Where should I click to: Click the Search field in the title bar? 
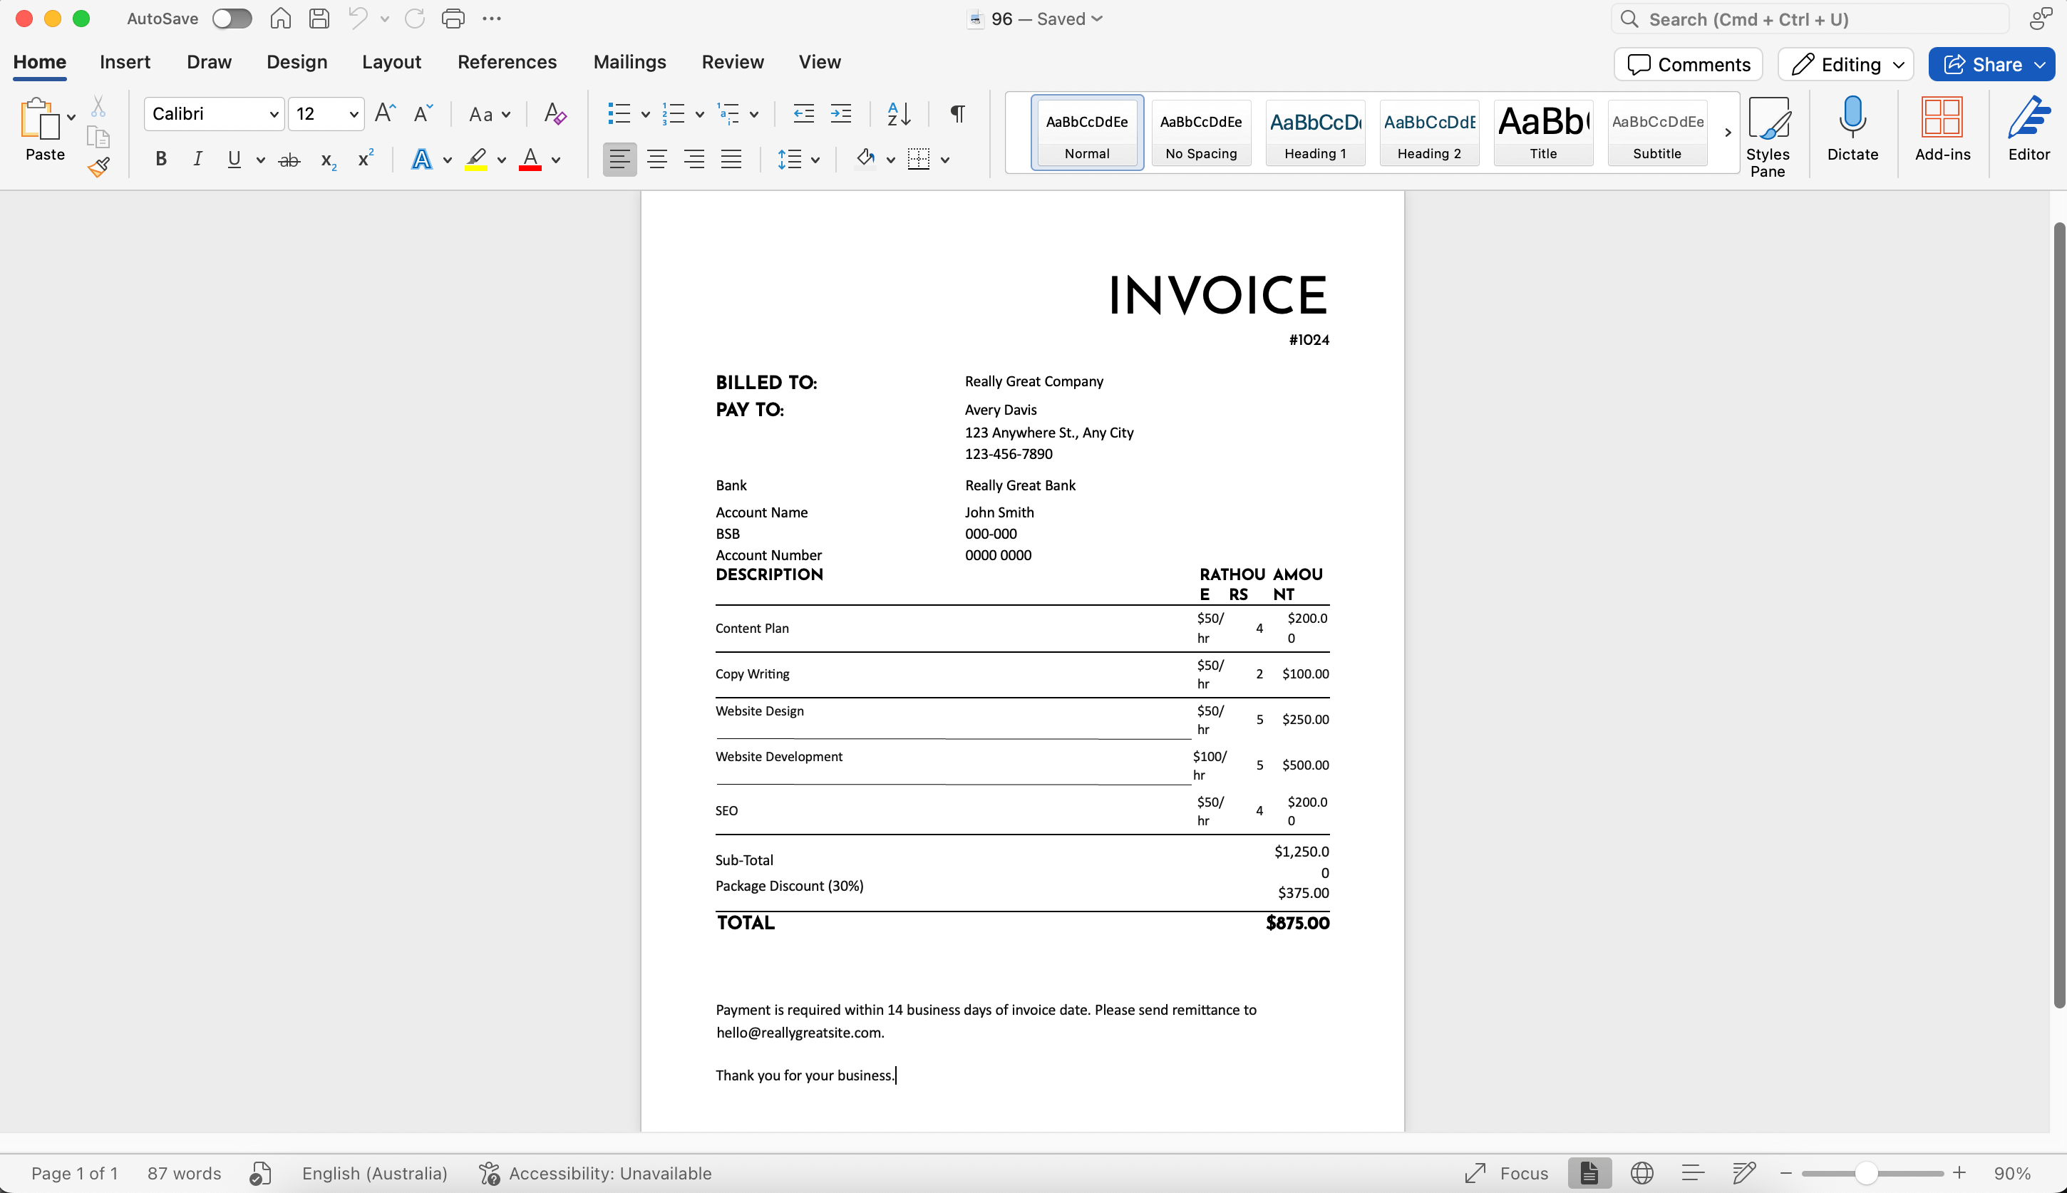click(1810, 19)
